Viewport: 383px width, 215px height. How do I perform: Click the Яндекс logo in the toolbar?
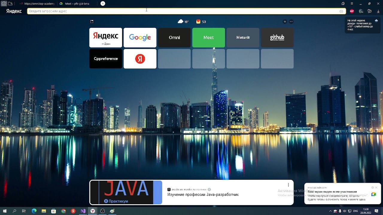(14, 11)
